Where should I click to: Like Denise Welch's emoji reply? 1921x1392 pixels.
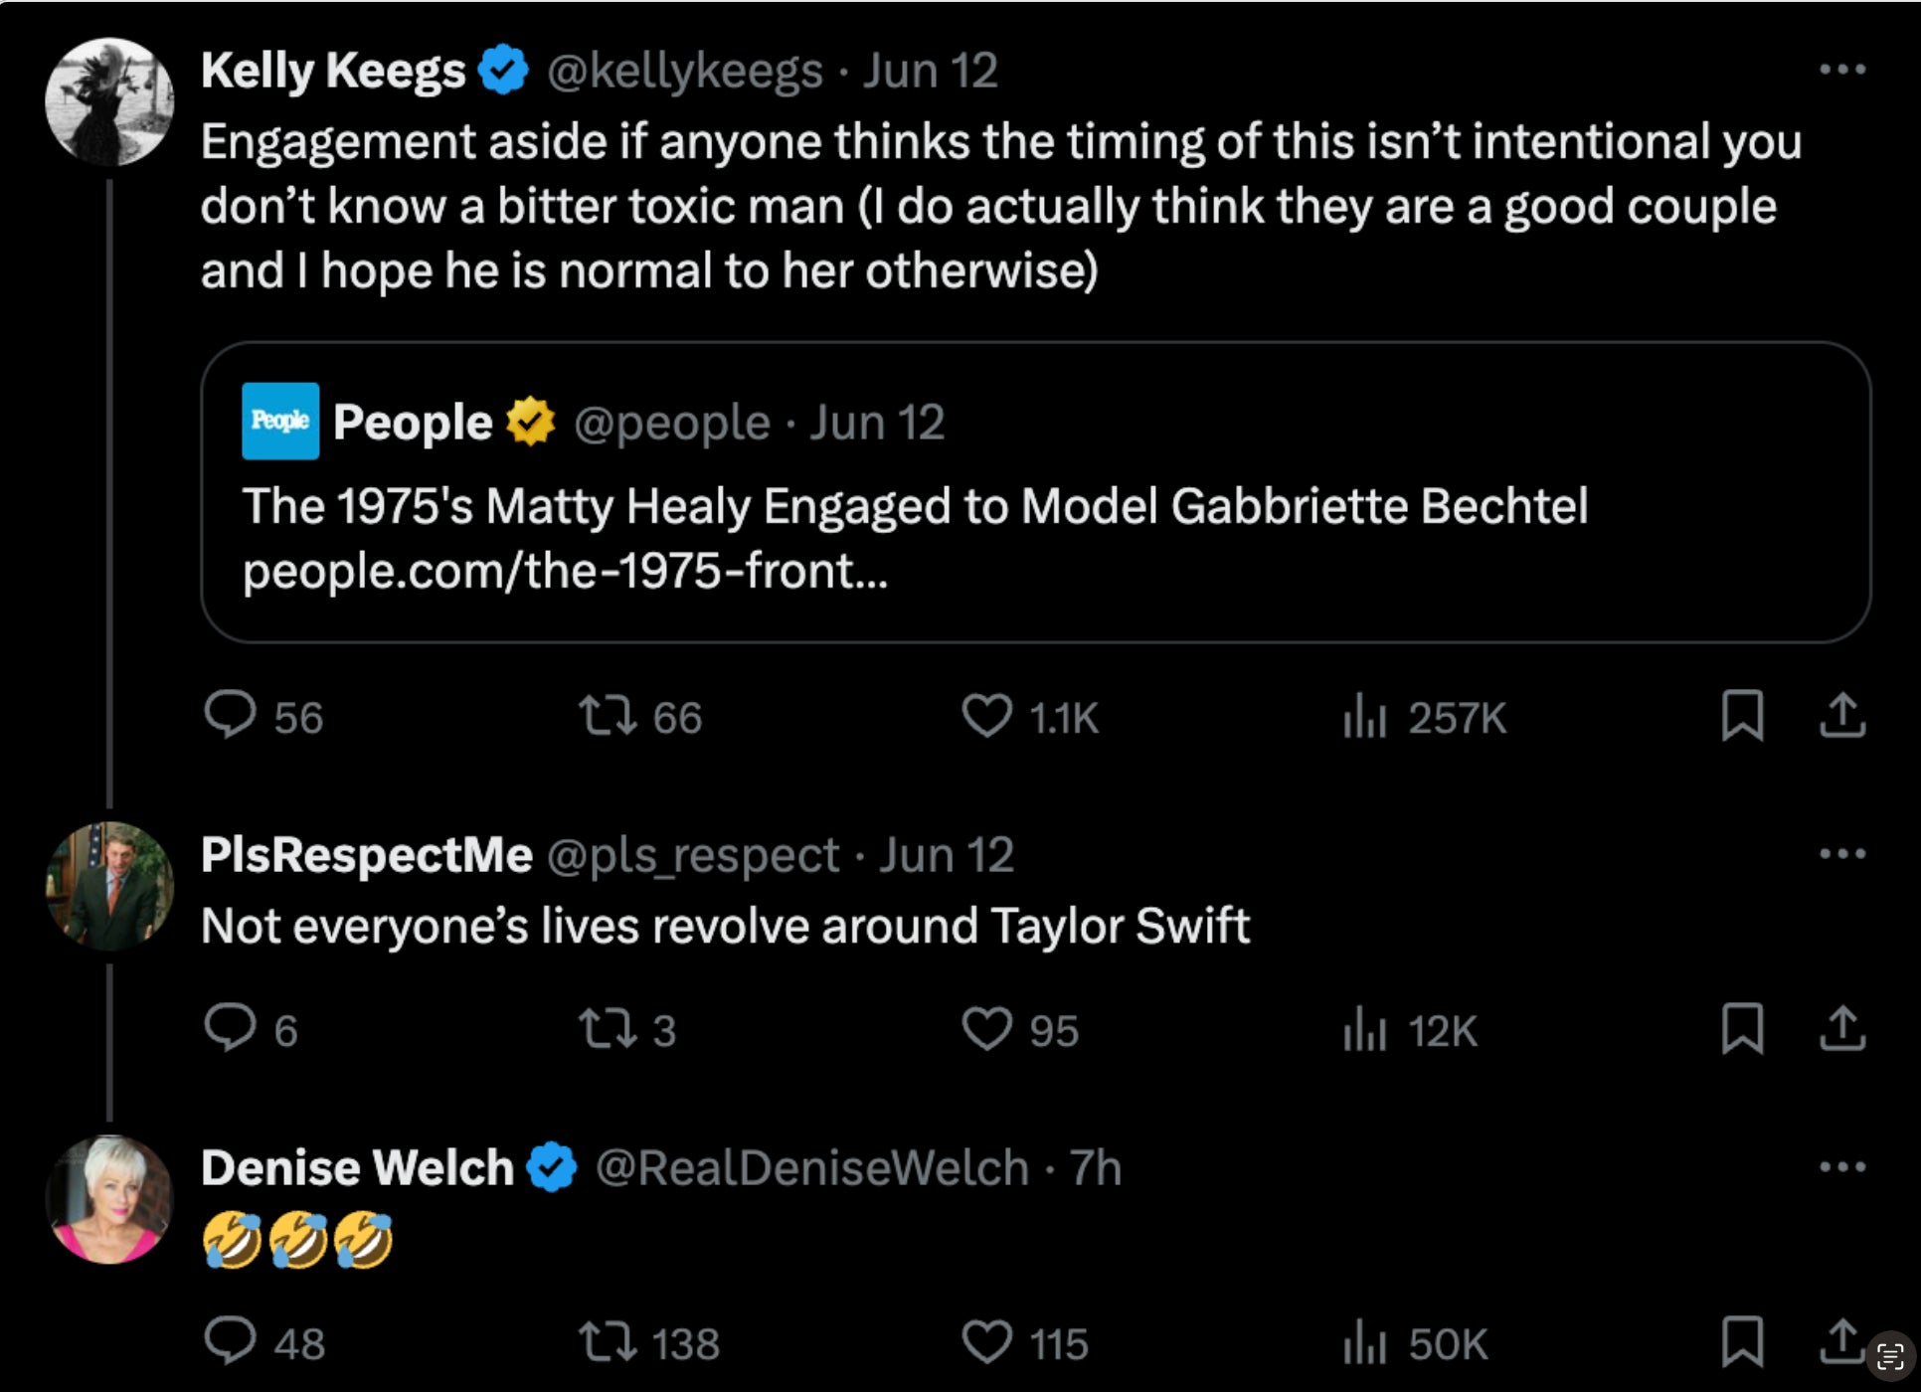(986, 1342)
